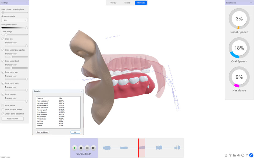Adjust the upper teeth Transparency slider
Screen dimensions: 254x158
click(x=16, y=68)
